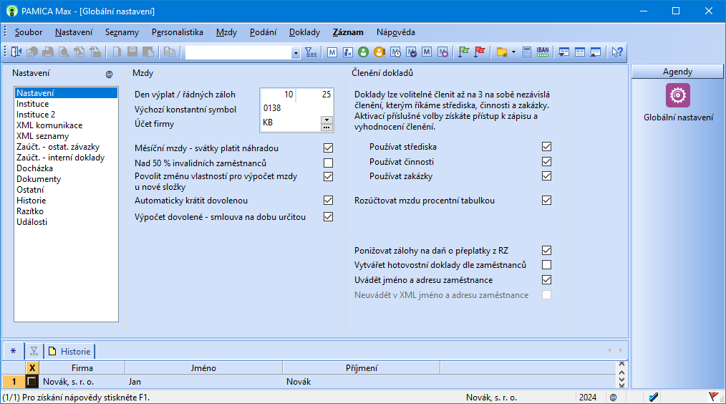This screenshot has width=726, height=404.
Task: Select the asterisk tab above the table
Action: [x=13, y=351]
